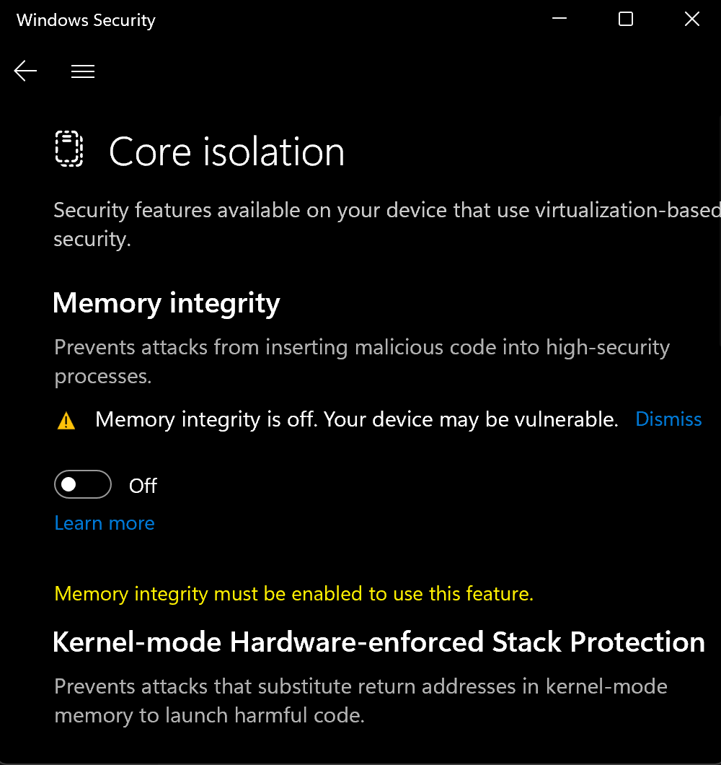Click the Off label beside the toggle
The image size is (721, 765).
point(143,486)
